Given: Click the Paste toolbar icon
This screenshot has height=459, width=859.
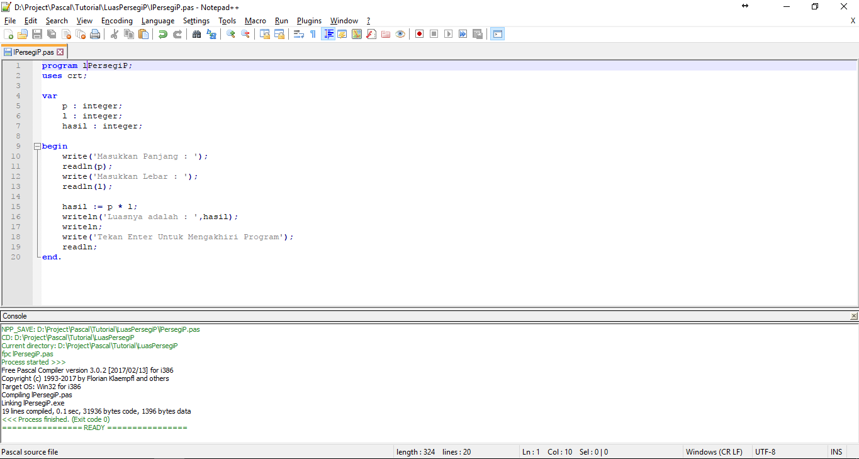Looking at the screenshot, I should [143, 34].
